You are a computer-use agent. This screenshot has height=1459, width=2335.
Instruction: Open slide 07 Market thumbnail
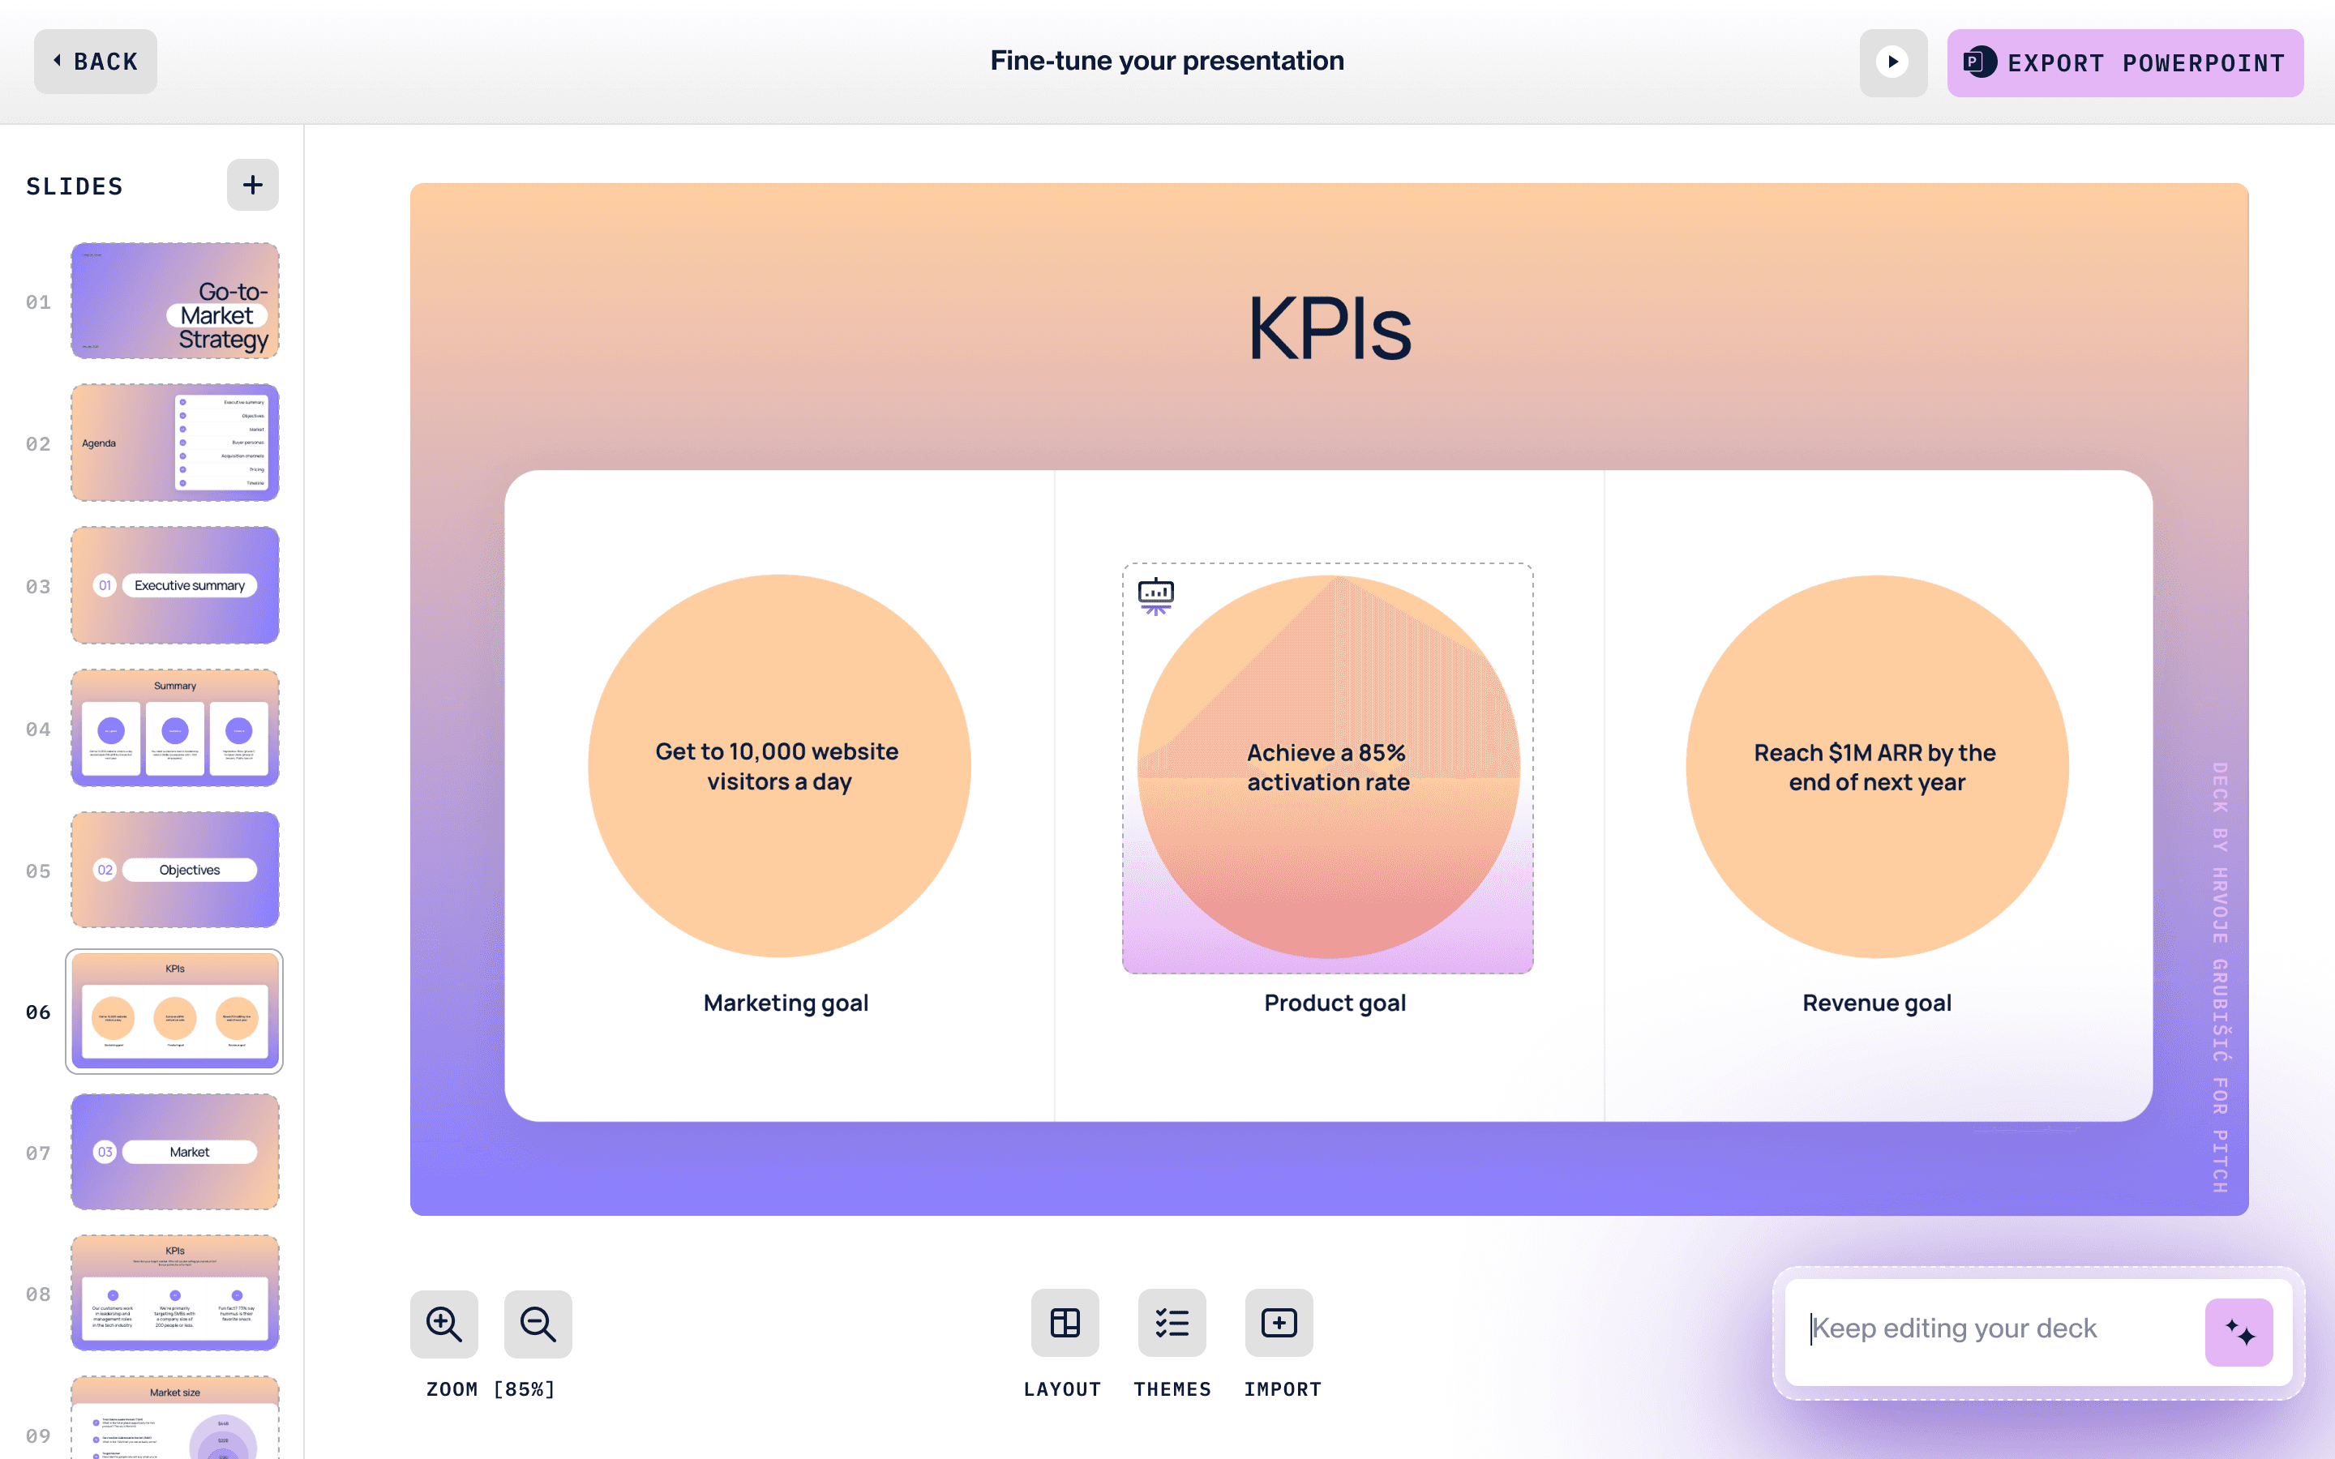pos(174,1151)
